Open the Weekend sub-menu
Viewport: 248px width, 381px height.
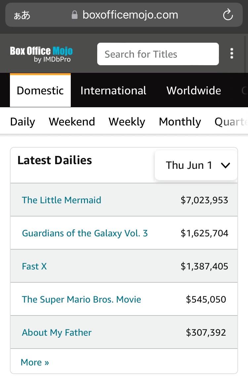(72, 121)
